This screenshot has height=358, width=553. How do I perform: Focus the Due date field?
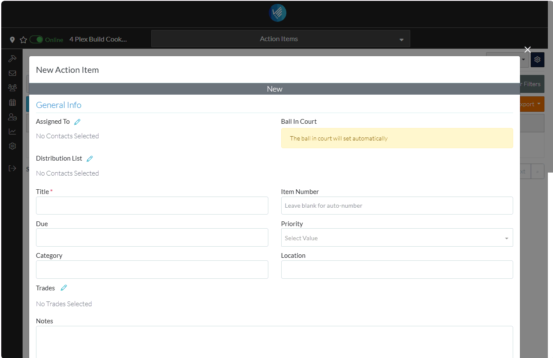[x=152, y=238]
